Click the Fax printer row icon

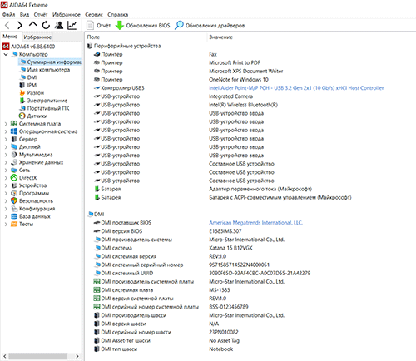[x=97, y=54]
